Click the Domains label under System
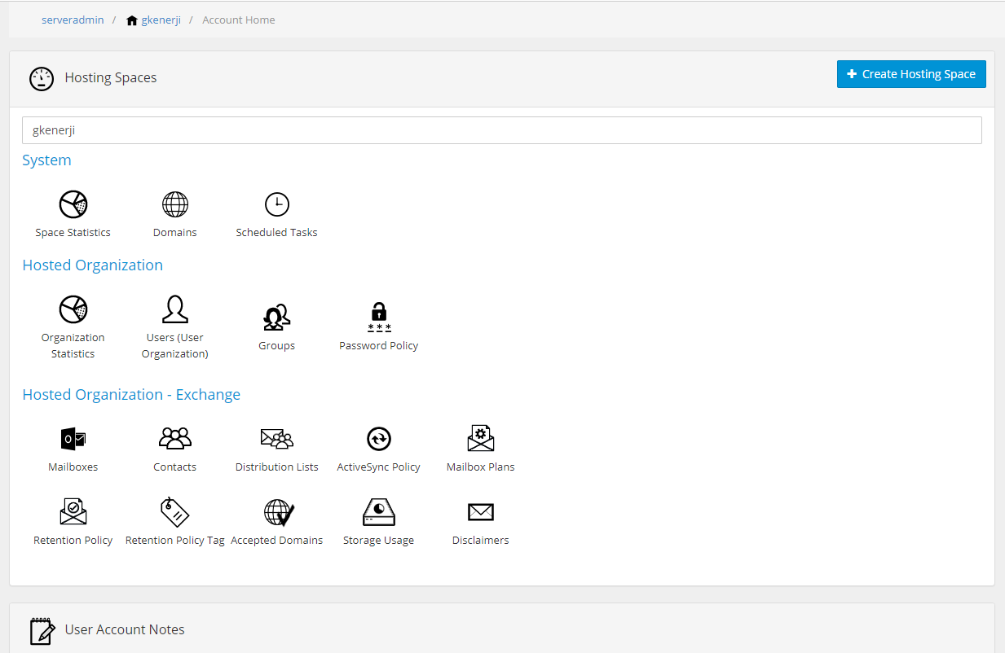Image resolution: width=1005 pixels, height=653 pixels. (x=175, y=233)
